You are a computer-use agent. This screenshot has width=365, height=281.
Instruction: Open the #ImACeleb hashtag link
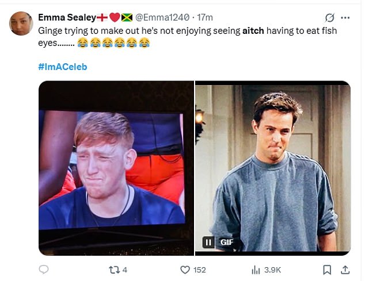[x=63, y=67]
